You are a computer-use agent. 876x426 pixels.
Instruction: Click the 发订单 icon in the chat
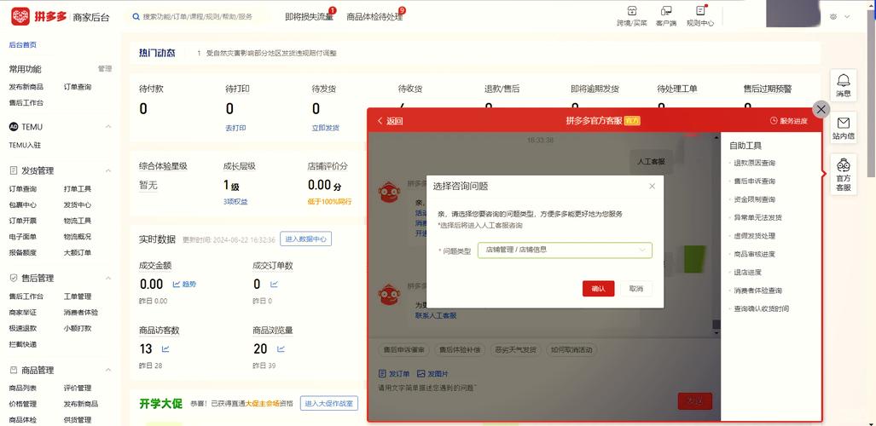(382, 373)
